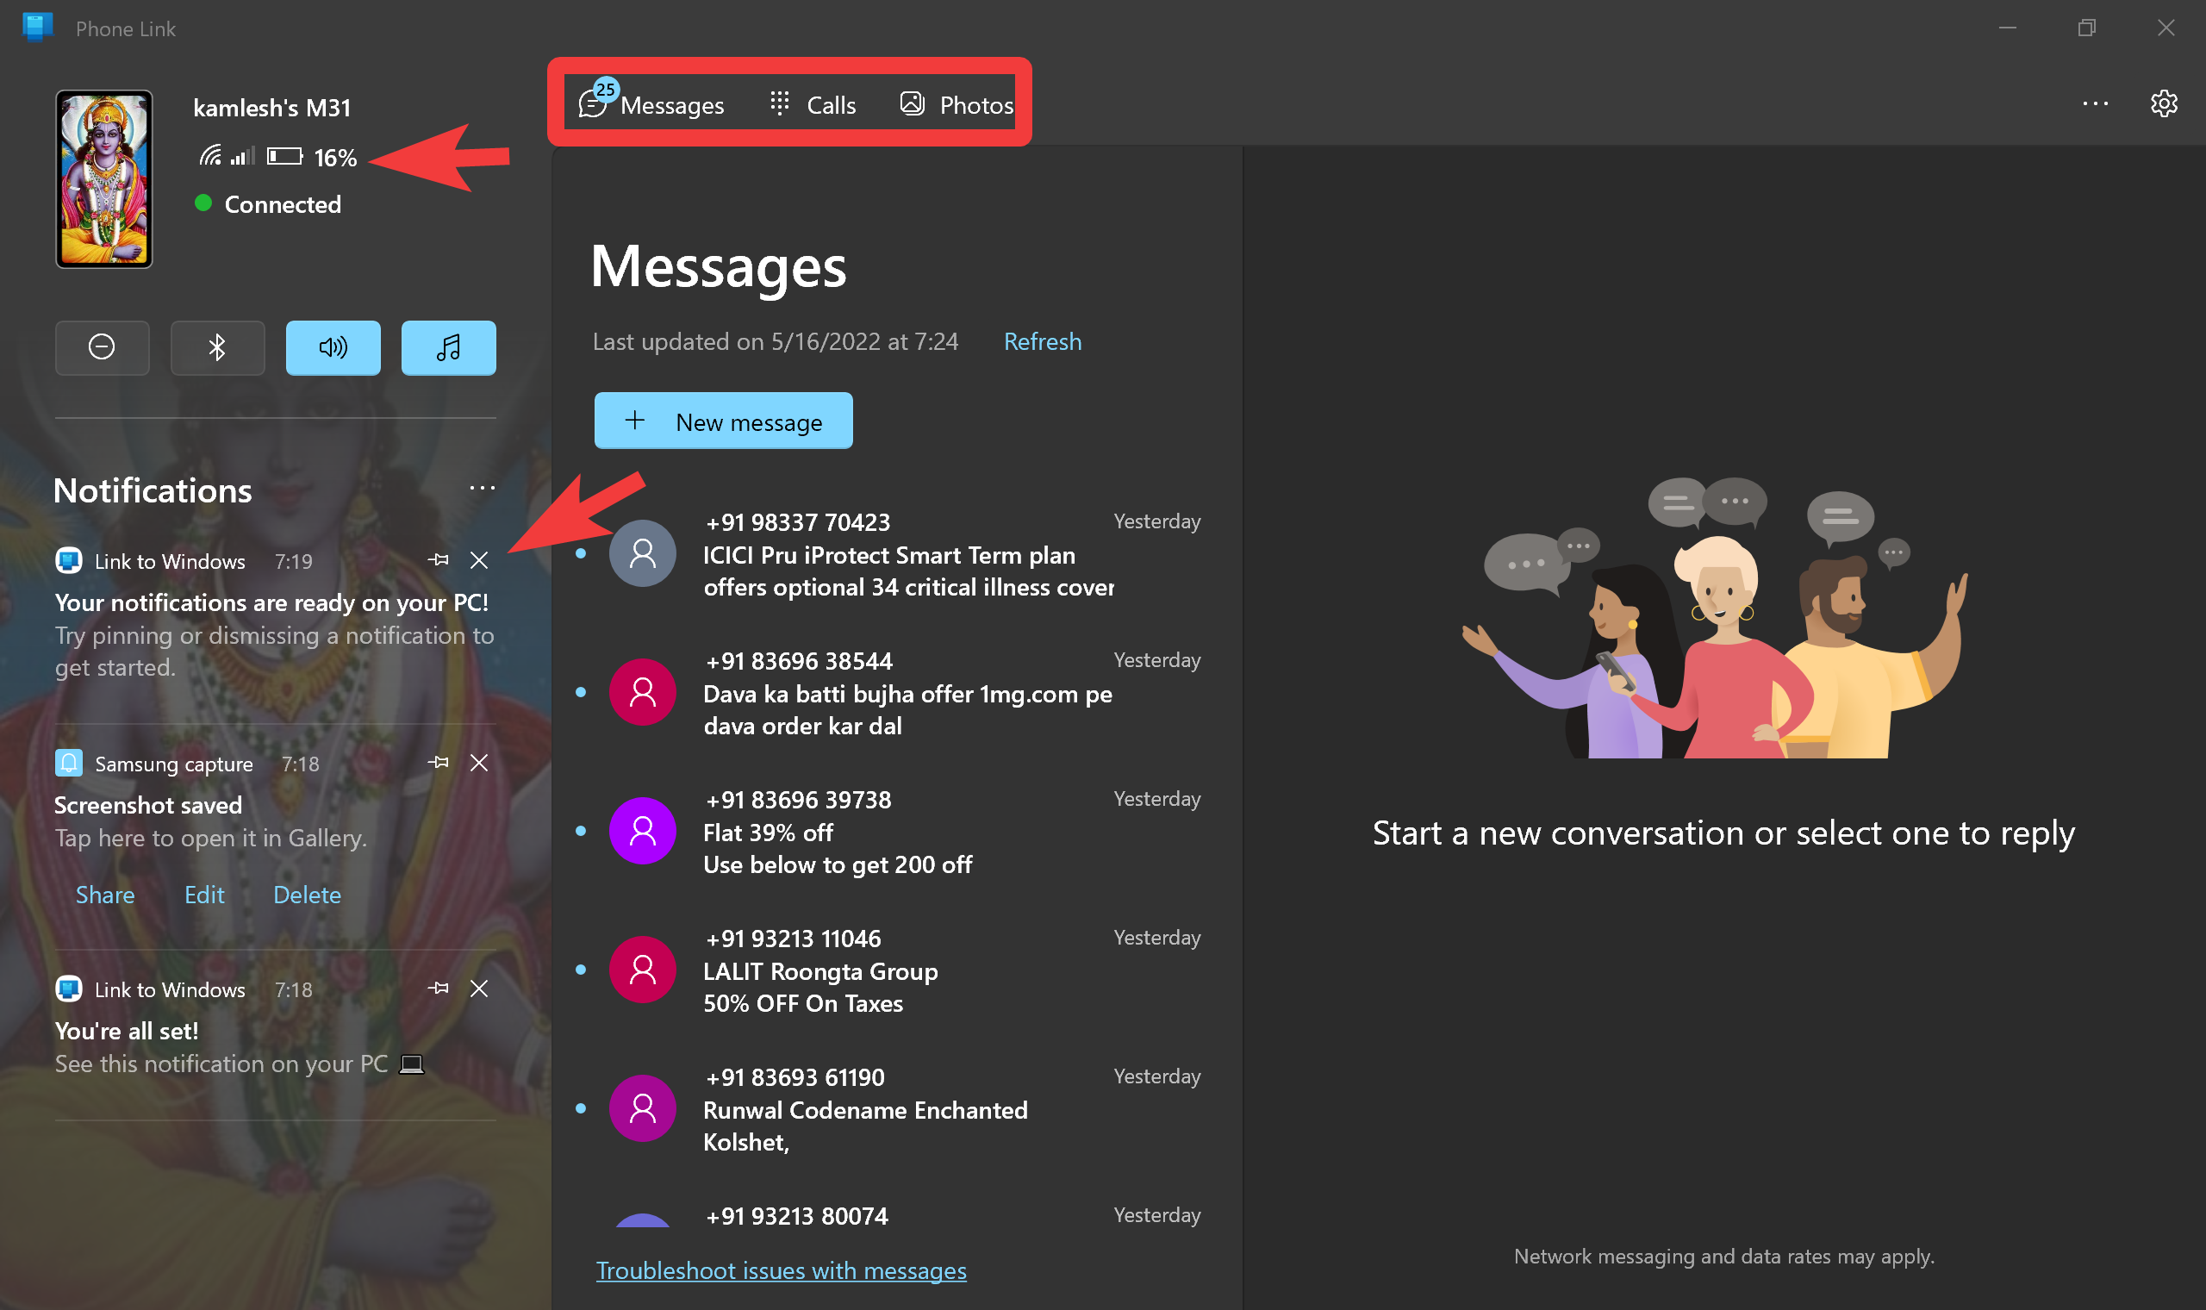Click the 'You're all set!' notification
Image resolution: width=2206 pixels, height=1310 pixels.
(126, 1030)
